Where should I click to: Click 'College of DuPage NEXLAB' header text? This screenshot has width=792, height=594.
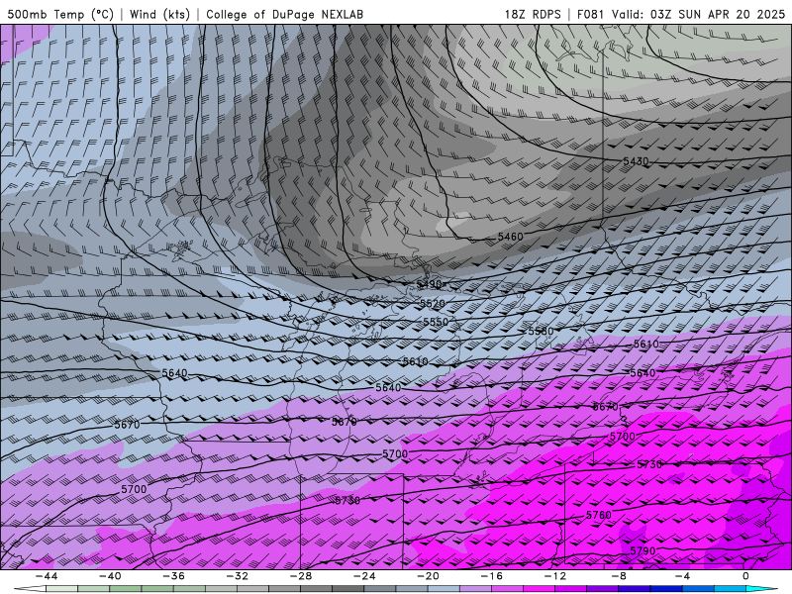(x=284, y=14)
